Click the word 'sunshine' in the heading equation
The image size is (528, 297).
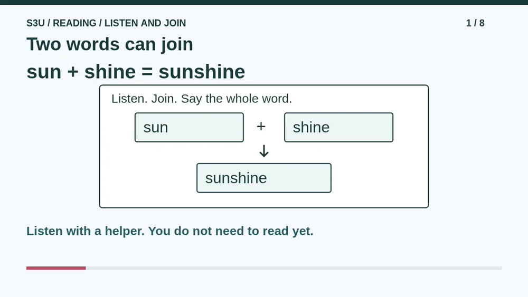click(202, 72)
